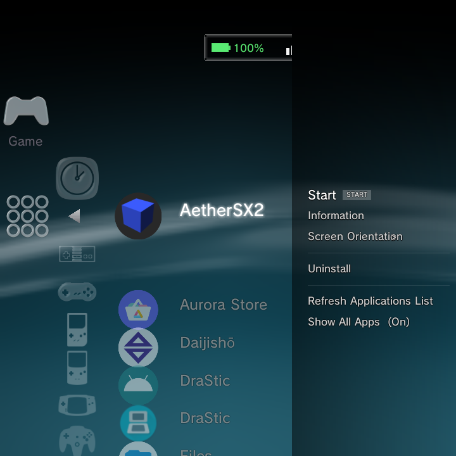Select the Game Boy Color icon
Image resolution: width=456 pixels, height=456 pixels.
pos(77,367)
